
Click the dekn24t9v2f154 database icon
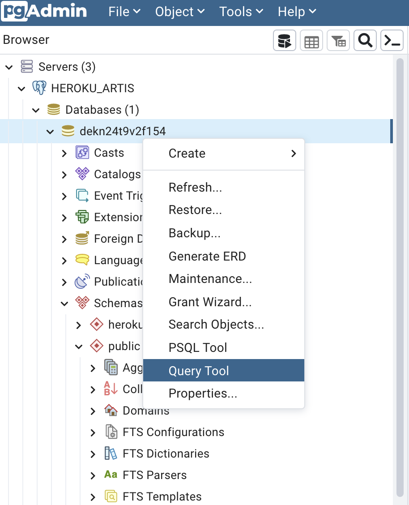click(x=68, y=131)
